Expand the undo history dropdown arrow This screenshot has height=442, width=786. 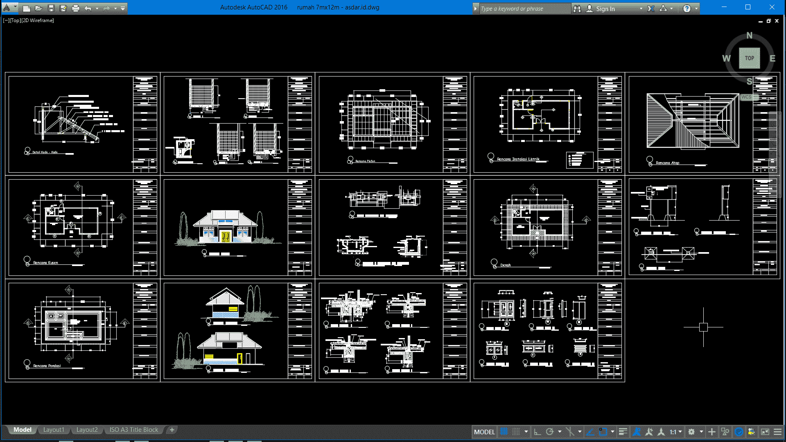[97, 8]
